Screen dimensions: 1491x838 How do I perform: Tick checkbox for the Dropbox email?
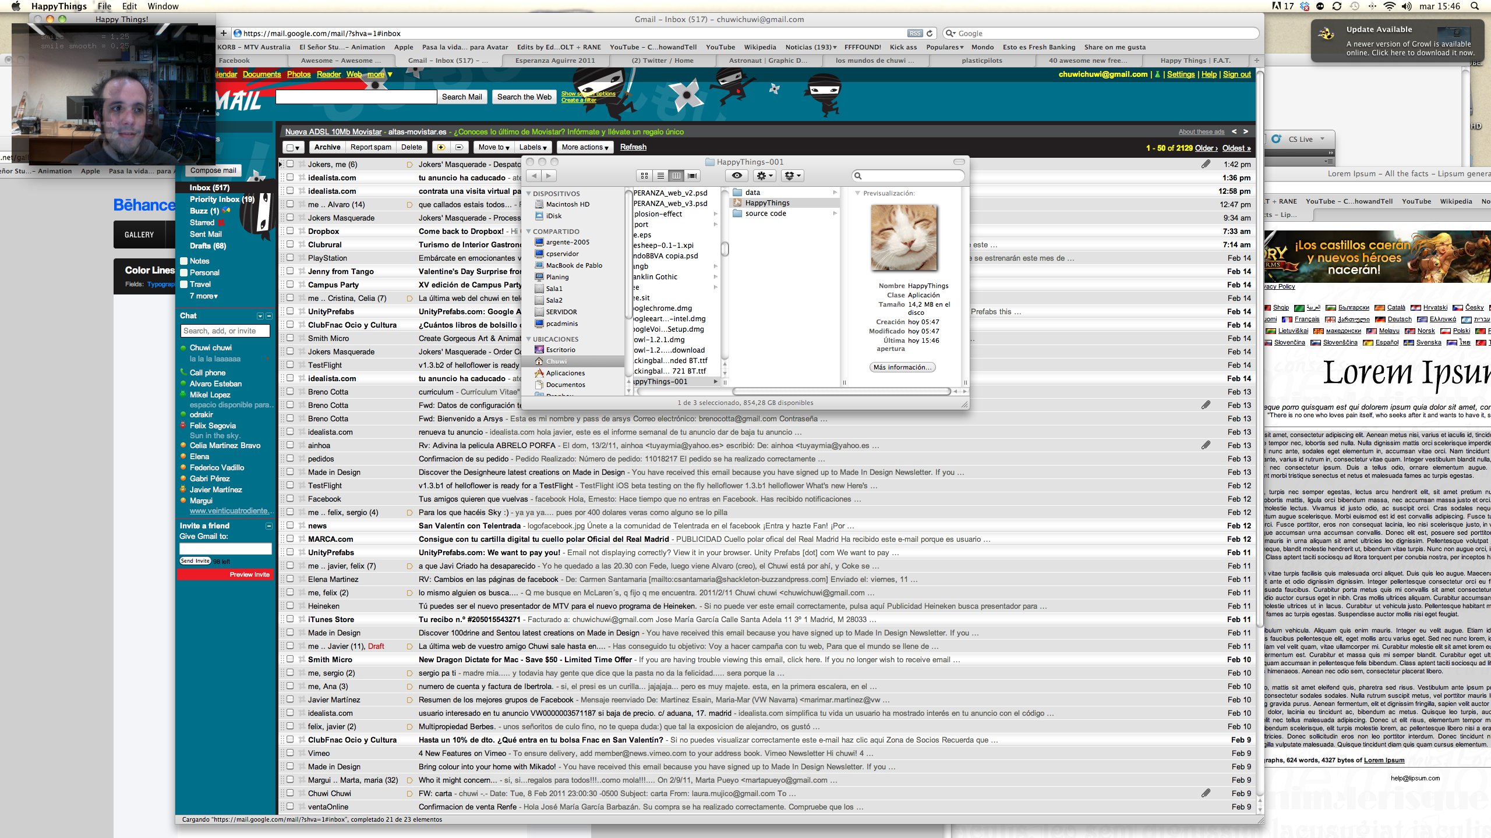pos(290,231)
